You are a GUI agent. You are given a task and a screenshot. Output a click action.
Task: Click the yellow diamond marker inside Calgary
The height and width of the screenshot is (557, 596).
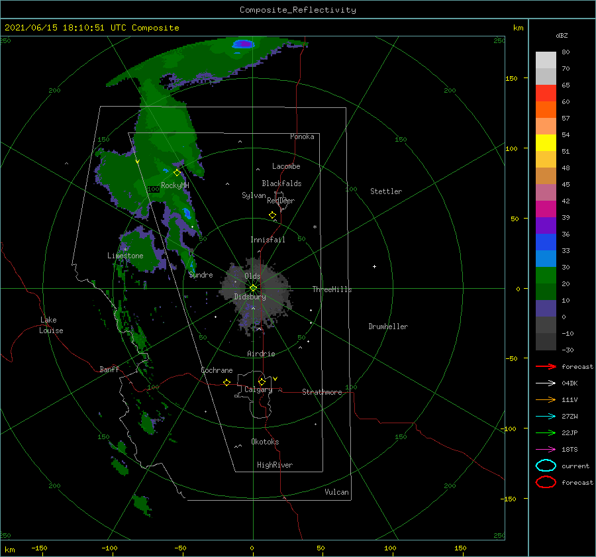[x=262, y=381]
